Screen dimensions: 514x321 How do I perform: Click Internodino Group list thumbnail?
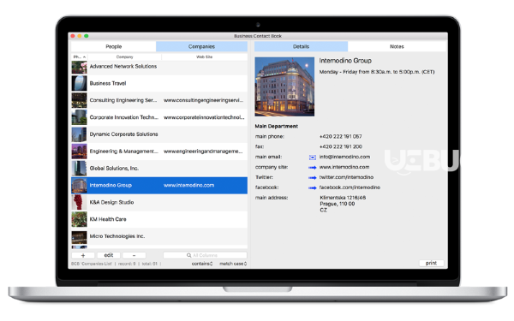[x=80, y=186]
